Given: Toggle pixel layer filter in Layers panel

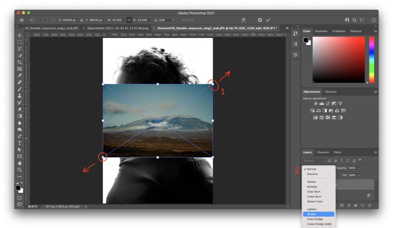Looking at the screenshot, I should click(329, 161).
